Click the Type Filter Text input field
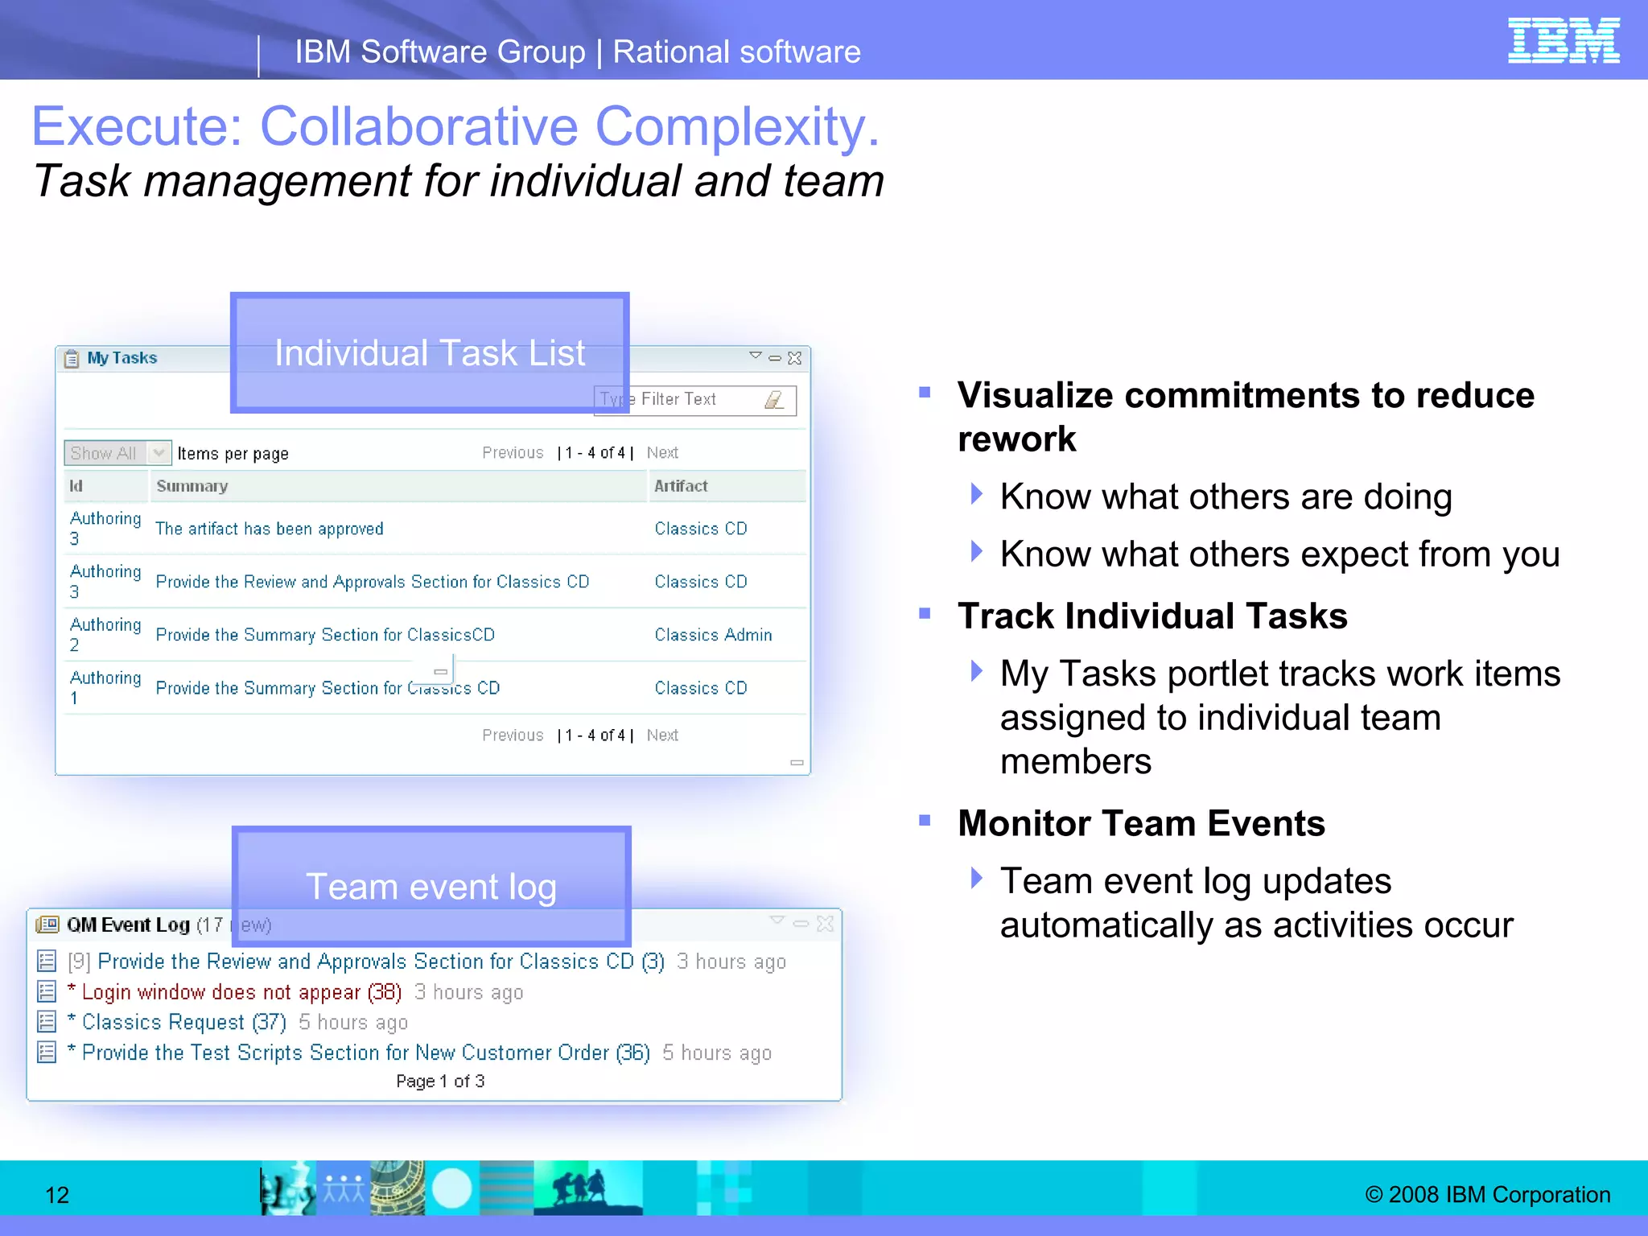The image size is (1648, 1236). 695,400
